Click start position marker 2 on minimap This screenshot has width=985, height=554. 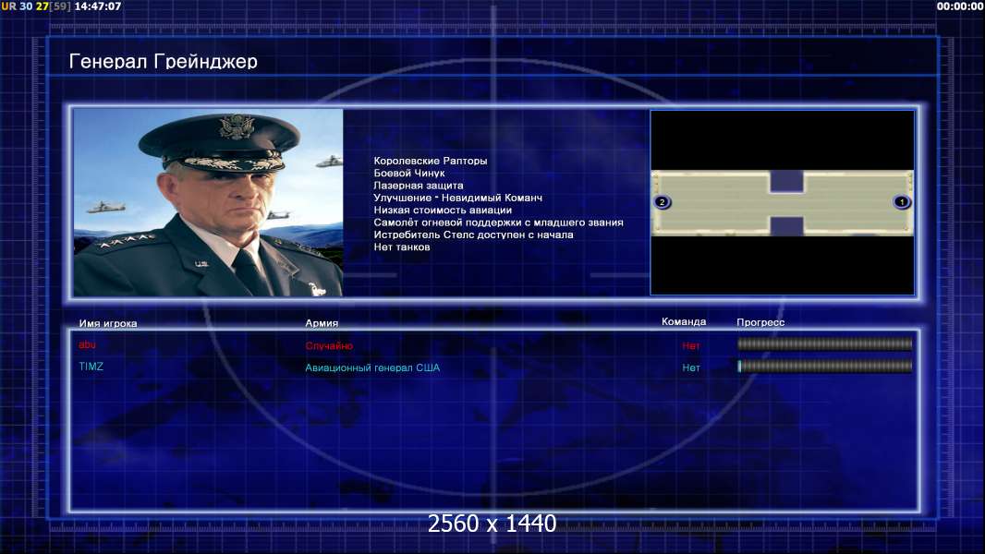point(662,202)
